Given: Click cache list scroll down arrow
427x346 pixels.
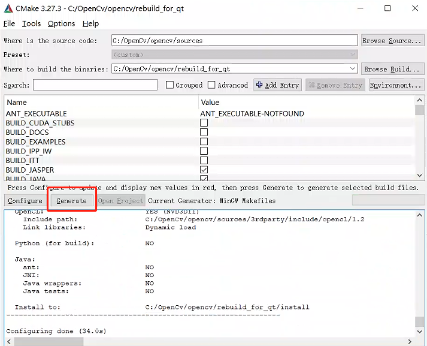Looking at the screenshot, I should click(x=419, y=175).
